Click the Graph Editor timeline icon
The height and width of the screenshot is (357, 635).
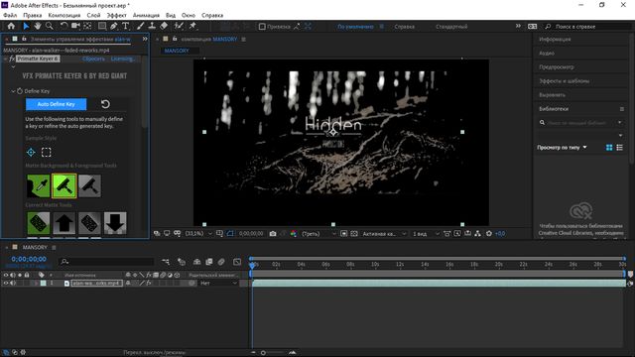(x=237, y=262)
